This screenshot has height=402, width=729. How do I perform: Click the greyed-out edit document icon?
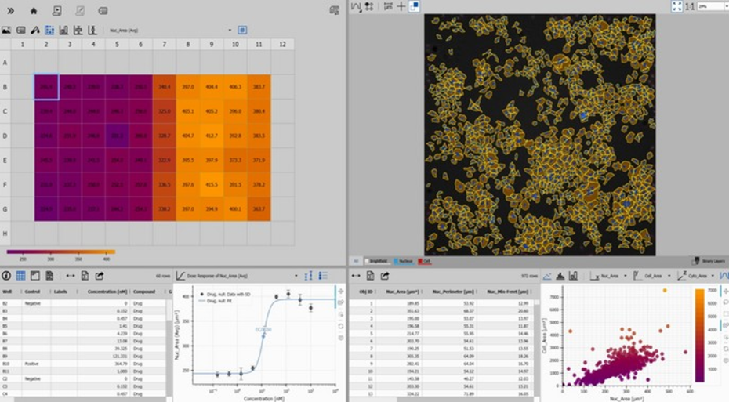80,11
